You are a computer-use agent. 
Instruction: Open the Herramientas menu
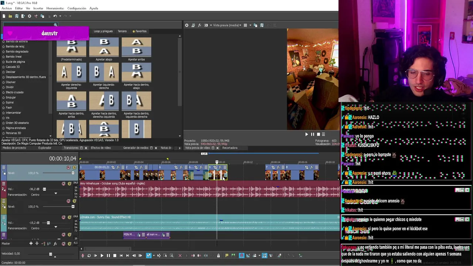click(55, 8)
